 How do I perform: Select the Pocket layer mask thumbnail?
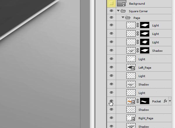click(145, 101)
